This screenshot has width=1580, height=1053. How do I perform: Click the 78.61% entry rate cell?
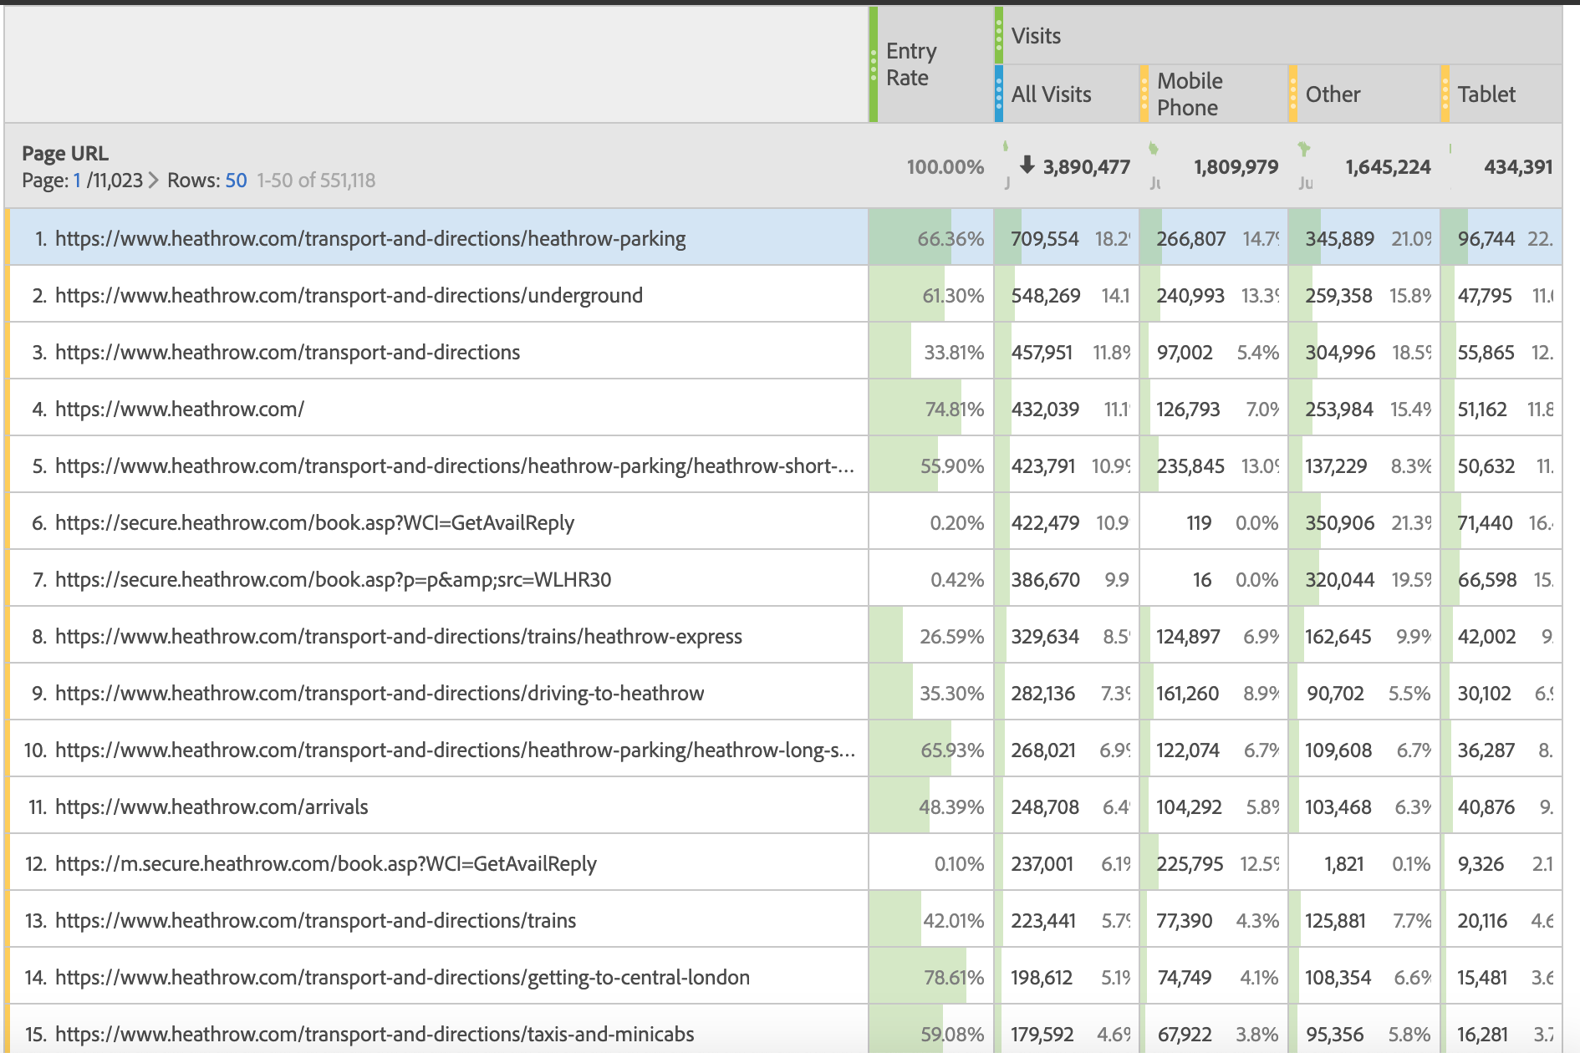click(x=954, y=978)
